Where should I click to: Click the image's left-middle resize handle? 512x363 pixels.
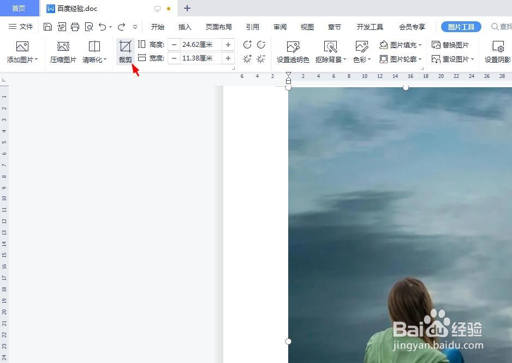coord(288,341)
